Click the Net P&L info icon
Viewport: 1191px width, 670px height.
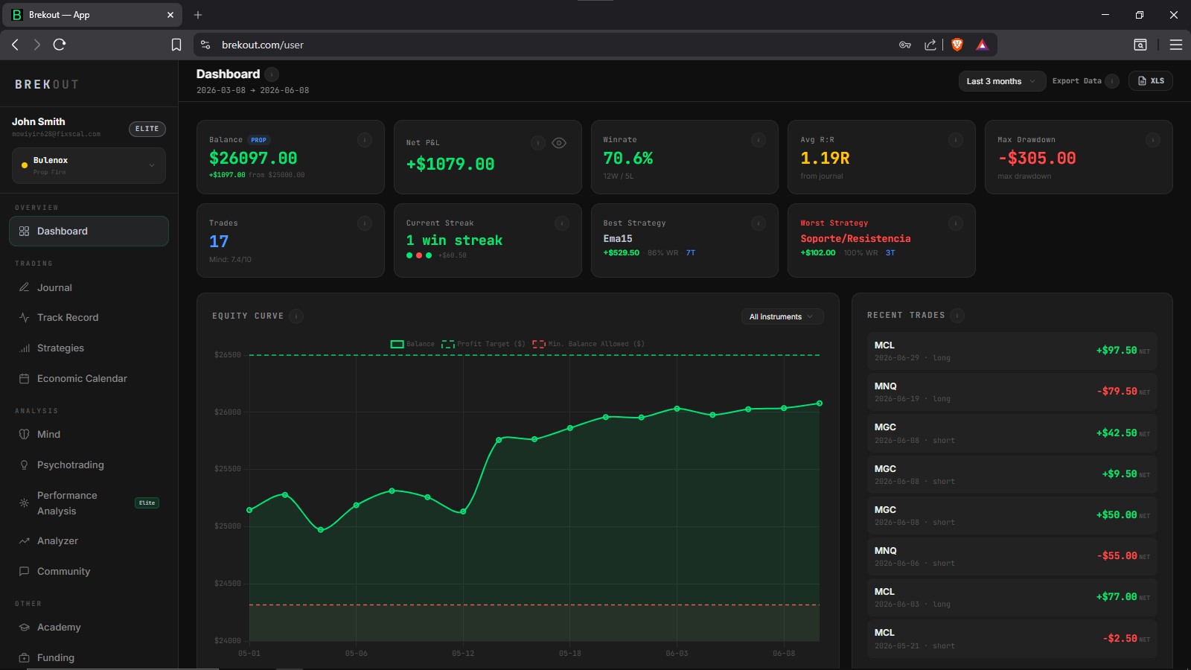[x=538, y=143]
